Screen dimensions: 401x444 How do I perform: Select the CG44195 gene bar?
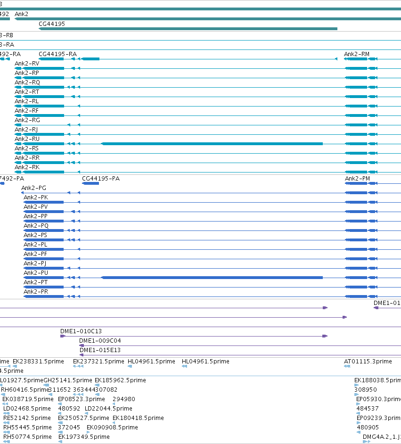click(x=188, y=29)
